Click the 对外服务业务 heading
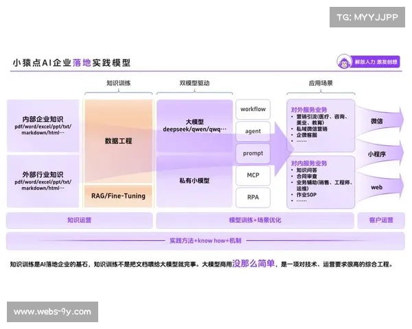412x329 pixels. click(309, 110)
